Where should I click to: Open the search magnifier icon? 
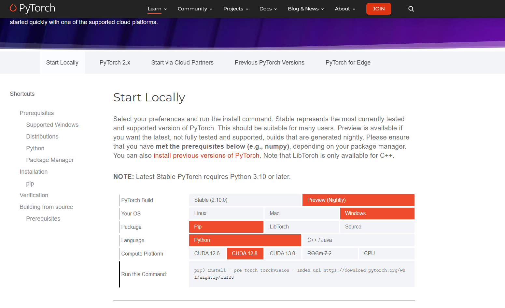(411, 9)
